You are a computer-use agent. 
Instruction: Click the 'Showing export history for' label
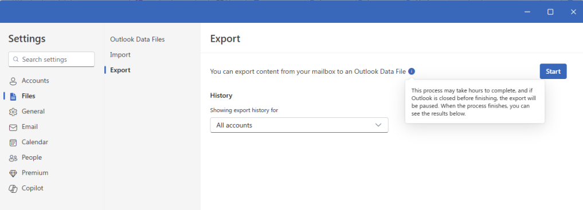244,110
